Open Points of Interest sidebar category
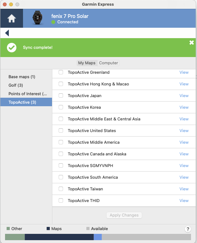Image resolution: width=197 pixels, height=243 pixels. [27, 94]
